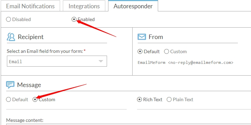251x125 pixels.
Task: Click the Recipient section heading
Action: (31, 37)
